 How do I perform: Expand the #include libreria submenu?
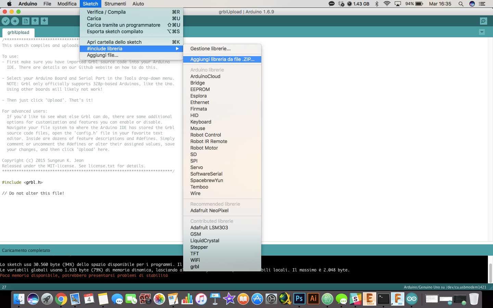click(x=131, y=49)
